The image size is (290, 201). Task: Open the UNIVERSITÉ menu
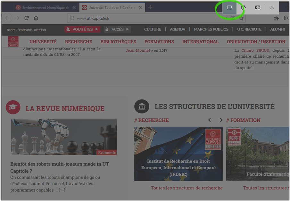43,42
